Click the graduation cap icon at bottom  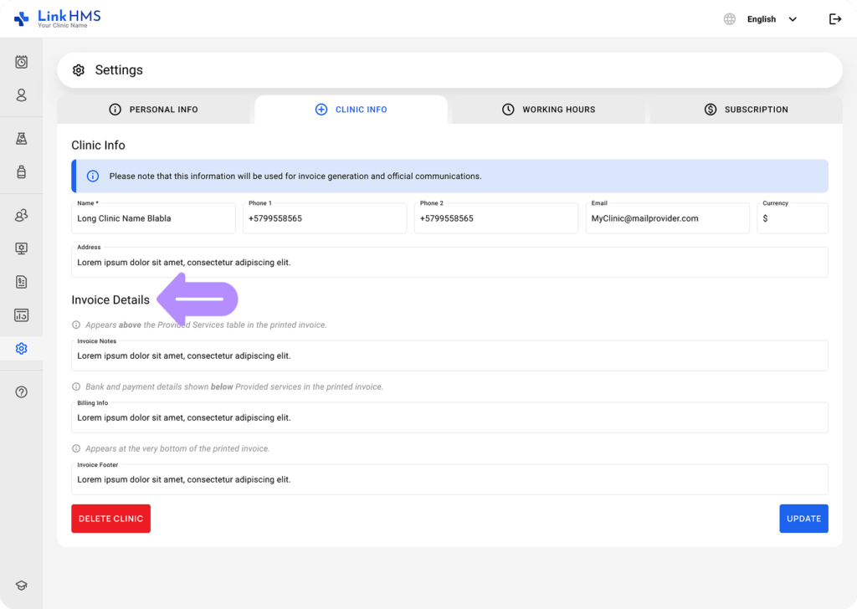point(21,585)
